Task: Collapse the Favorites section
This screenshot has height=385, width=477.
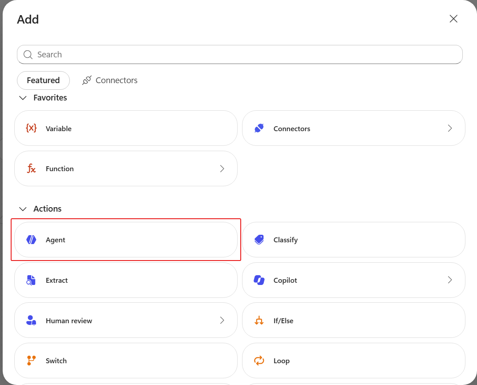Action: point(23,98)
